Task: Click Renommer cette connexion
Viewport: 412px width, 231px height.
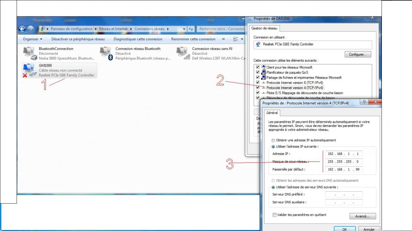Action: click(193, 39)
